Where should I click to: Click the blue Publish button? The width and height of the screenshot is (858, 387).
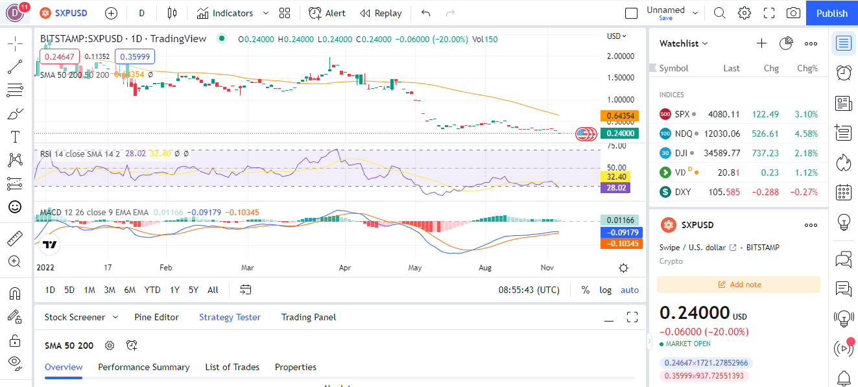click(832, 13)
